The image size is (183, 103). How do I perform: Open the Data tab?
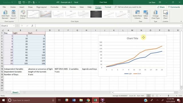click(64, 7)
